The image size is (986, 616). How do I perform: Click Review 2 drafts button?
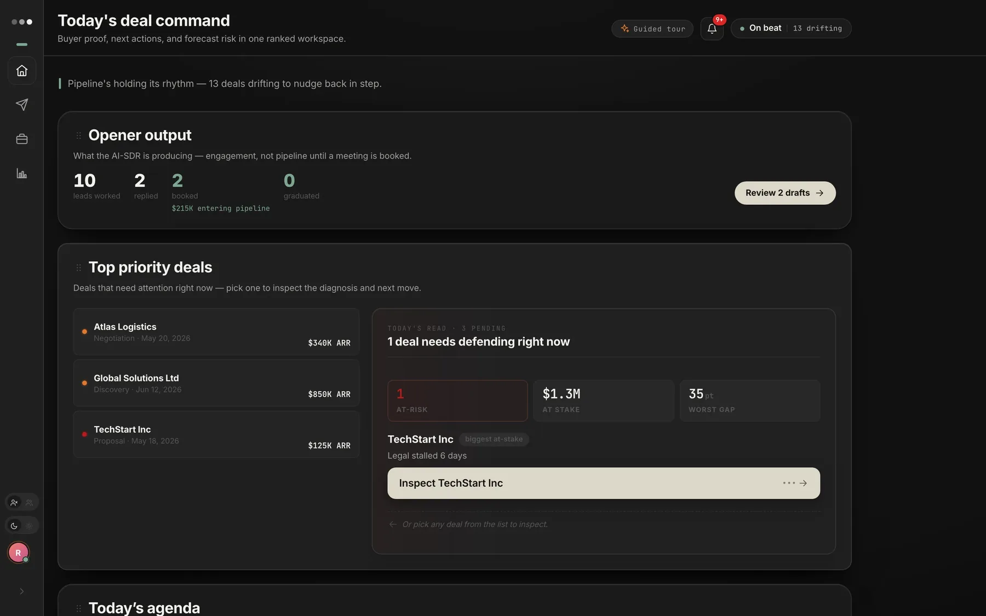785,193
